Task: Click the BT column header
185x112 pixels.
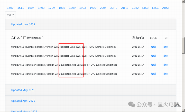Action: pyautogui.click(x=166, y=38)
